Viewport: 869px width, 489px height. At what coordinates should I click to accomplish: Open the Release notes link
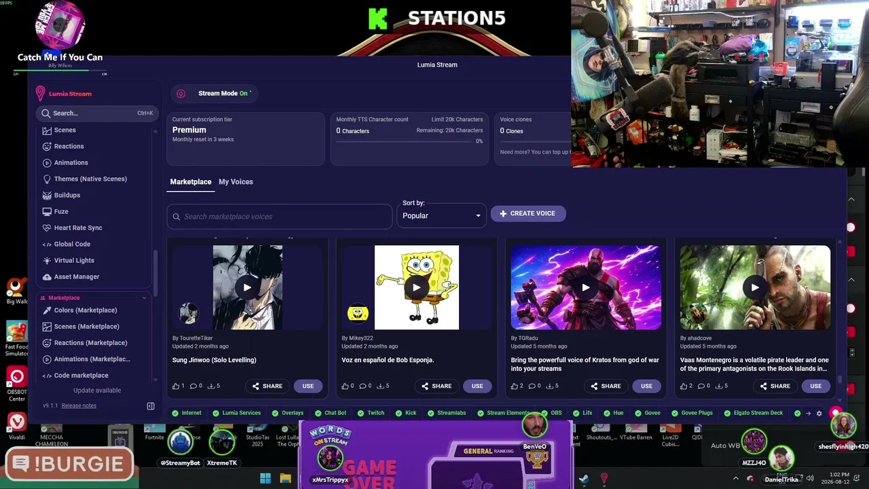[x=79, y=405]
